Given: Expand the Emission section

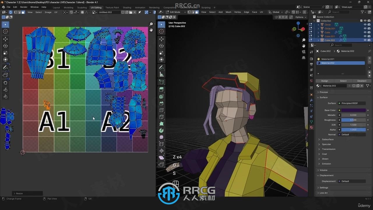Looking at the screenshot, I should [326, 164].
